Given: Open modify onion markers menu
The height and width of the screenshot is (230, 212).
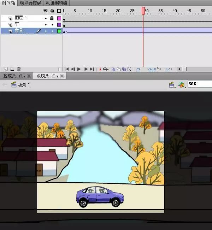Looking at the screenshot, I should pyautogui.click(x=129, y=69).
